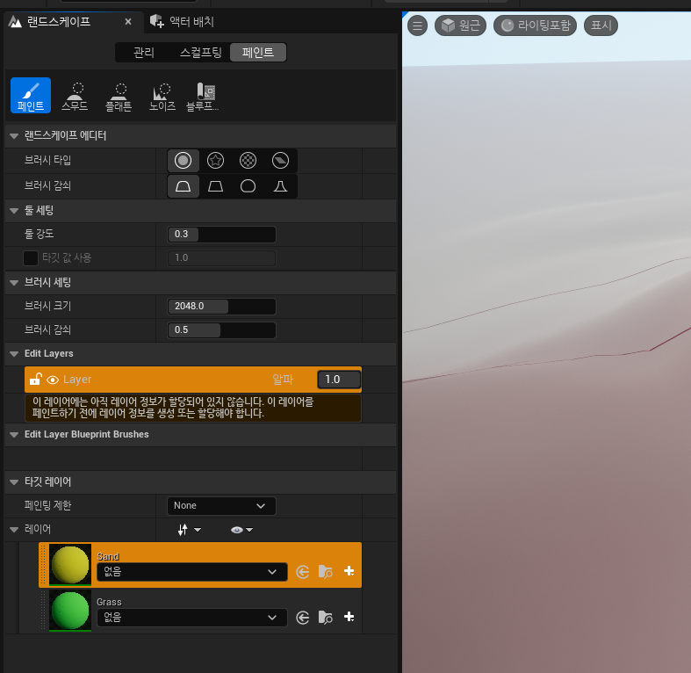Screen dimensions: 691x673
Task: Select the Sand layer yellow thumbnail
Action: [x=70, y=565]
